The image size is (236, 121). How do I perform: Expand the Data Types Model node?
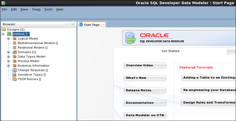(x=9, y=57)
